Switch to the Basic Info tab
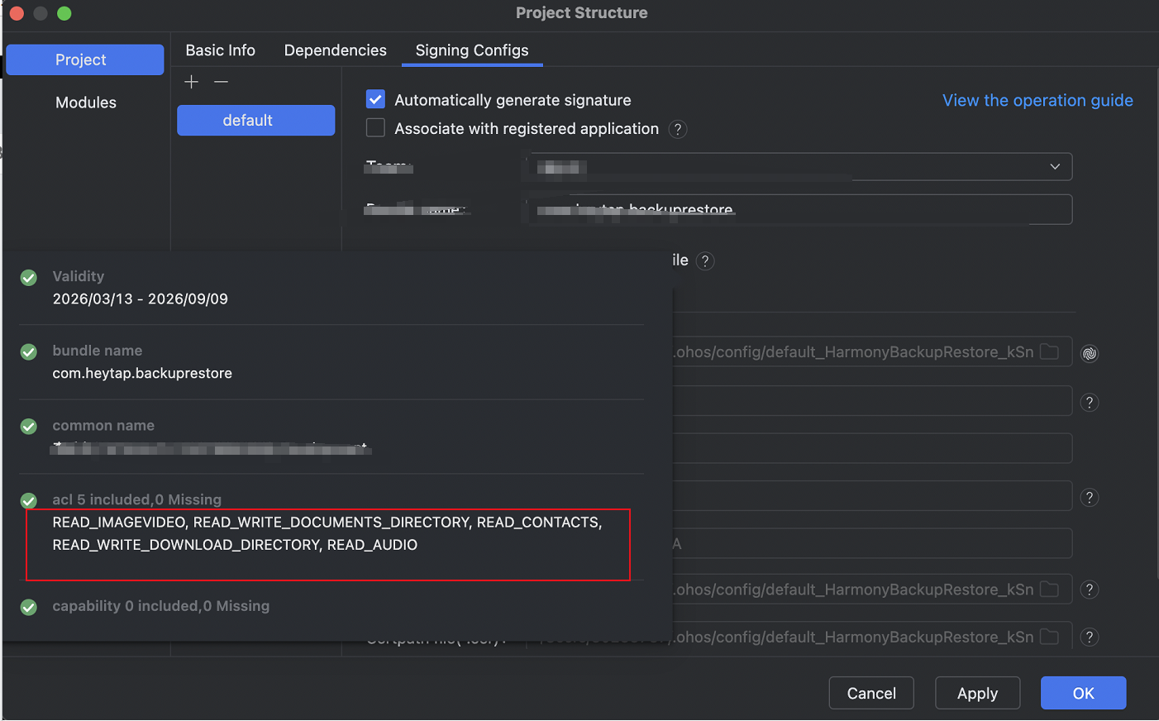Viewport: 1159px width, 721px height. tap(220, 50)
